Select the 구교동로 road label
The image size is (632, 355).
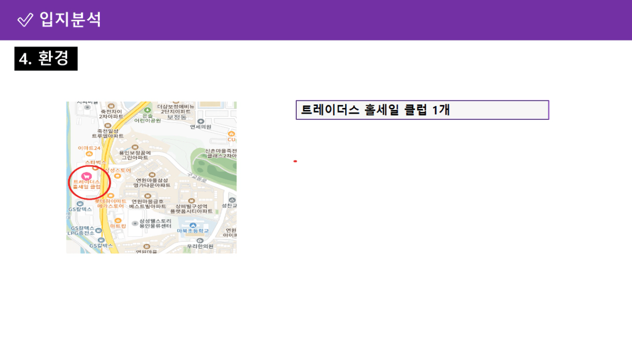point(197,177)
